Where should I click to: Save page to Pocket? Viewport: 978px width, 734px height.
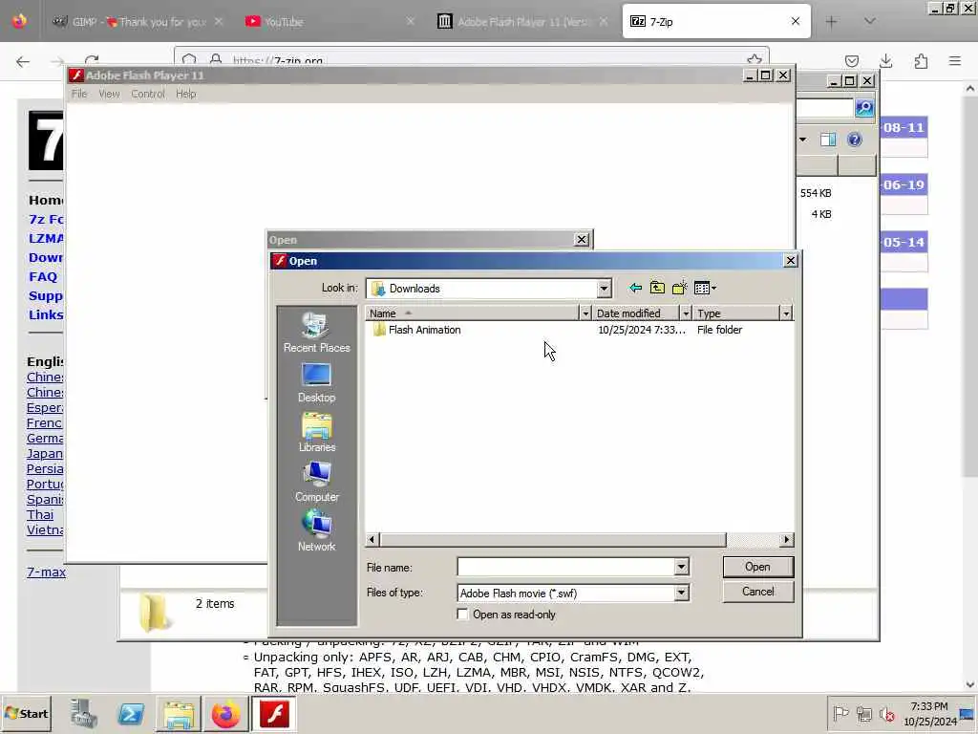coord(851,61)
